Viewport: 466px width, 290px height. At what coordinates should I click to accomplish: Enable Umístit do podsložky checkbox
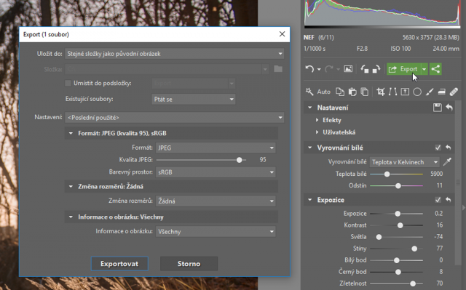click(68, 83)
